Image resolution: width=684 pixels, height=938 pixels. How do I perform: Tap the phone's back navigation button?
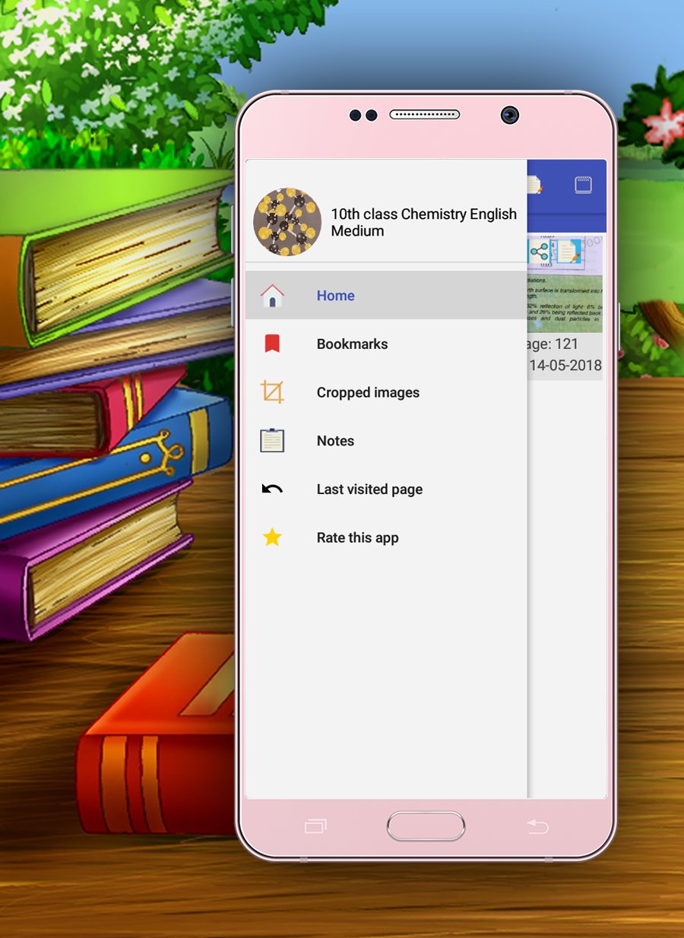(537, 826)
